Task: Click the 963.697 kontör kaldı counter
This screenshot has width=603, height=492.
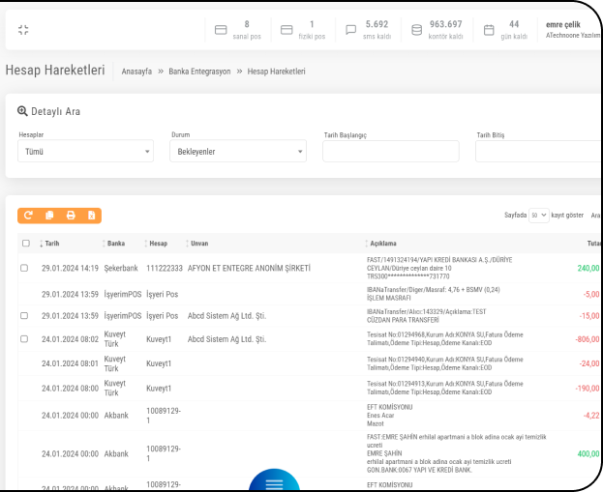Action: [x=445, y=30]
